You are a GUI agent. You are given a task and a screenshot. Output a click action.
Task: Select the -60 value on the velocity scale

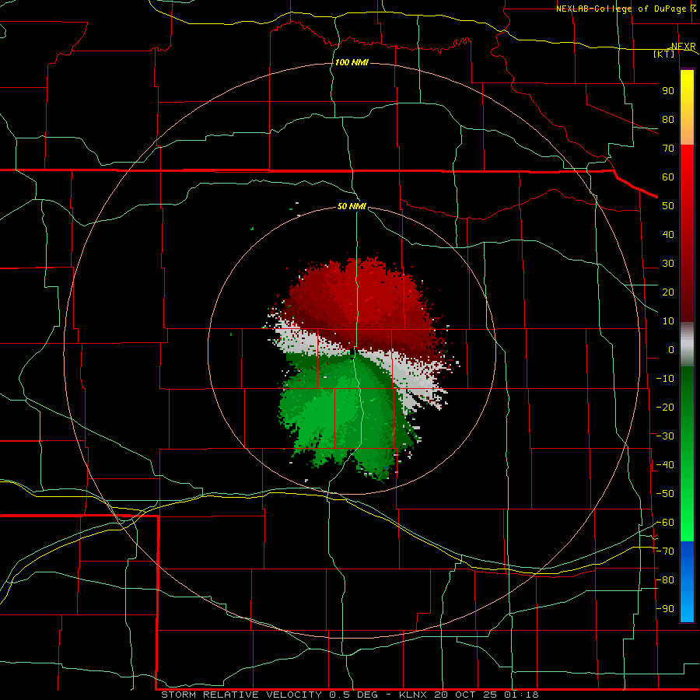(665, 523)
